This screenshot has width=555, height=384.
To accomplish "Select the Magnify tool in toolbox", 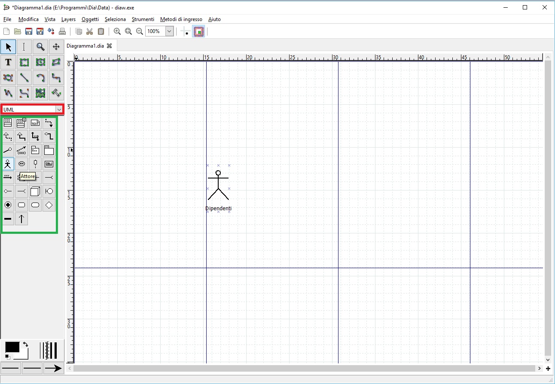I will point(40,47).
